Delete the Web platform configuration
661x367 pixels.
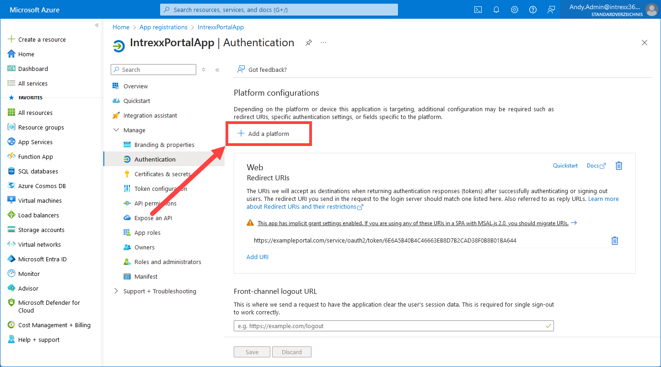tap(619, 166)
